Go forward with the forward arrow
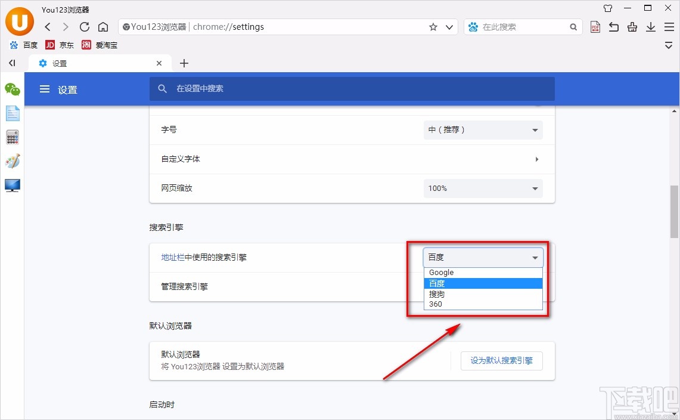680x420 pixels. (x=66, y=27)
